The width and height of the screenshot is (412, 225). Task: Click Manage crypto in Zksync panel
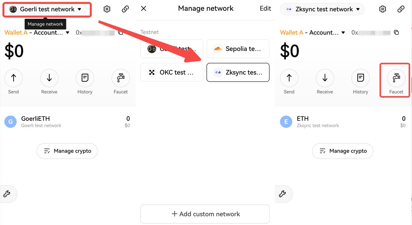coord(343,151)
